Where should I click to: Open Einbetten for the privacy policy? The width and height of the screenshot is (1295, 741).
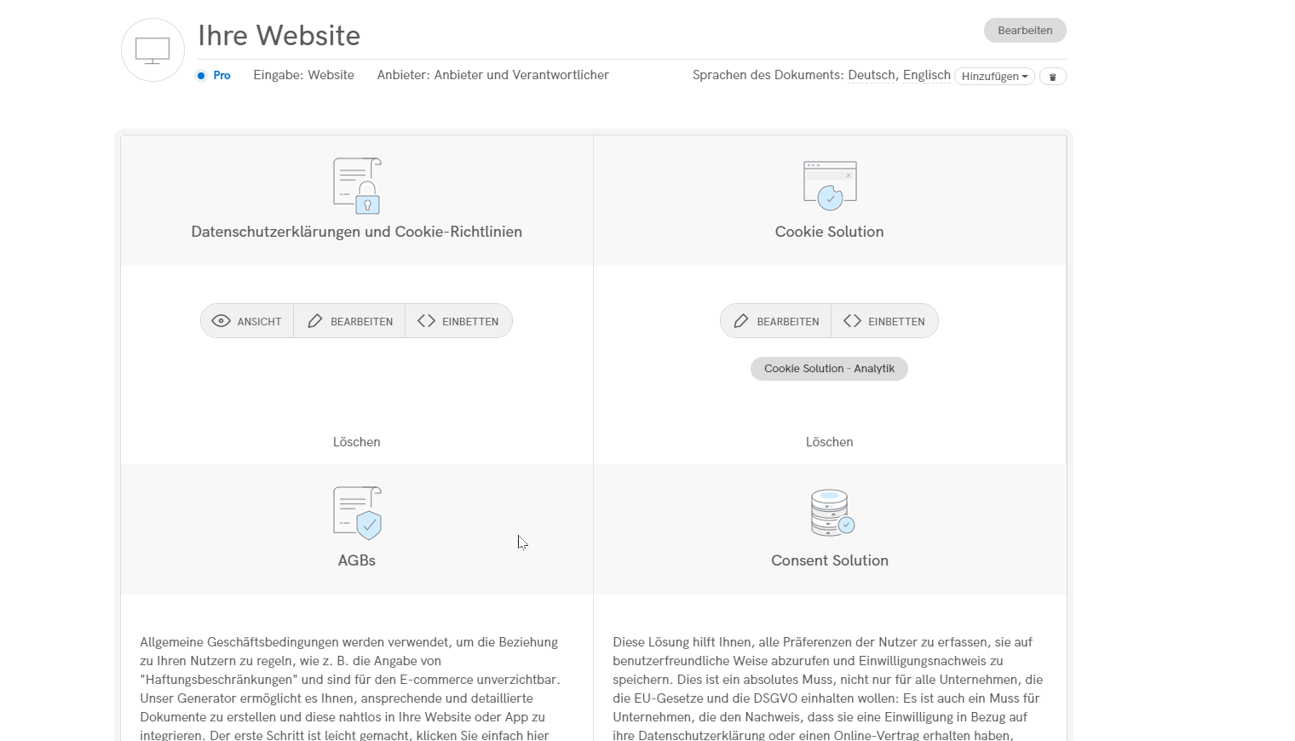coord(458,321)
